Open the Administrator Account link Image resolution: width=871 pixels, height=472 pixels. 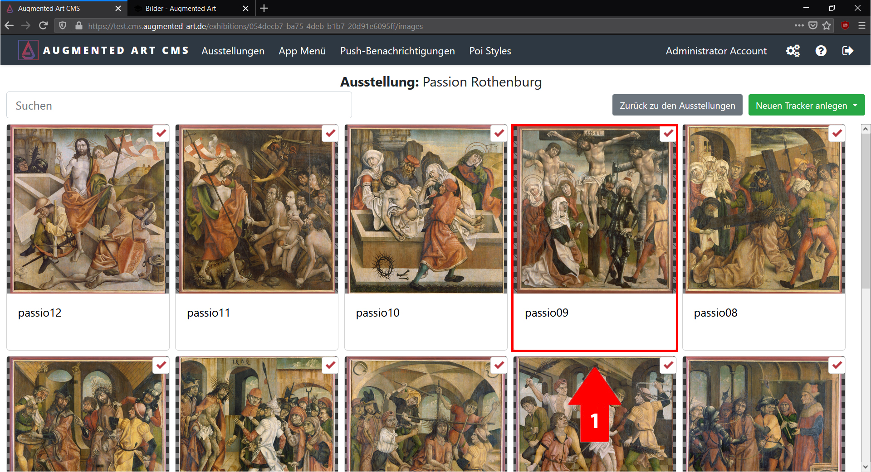coord(716,51)
